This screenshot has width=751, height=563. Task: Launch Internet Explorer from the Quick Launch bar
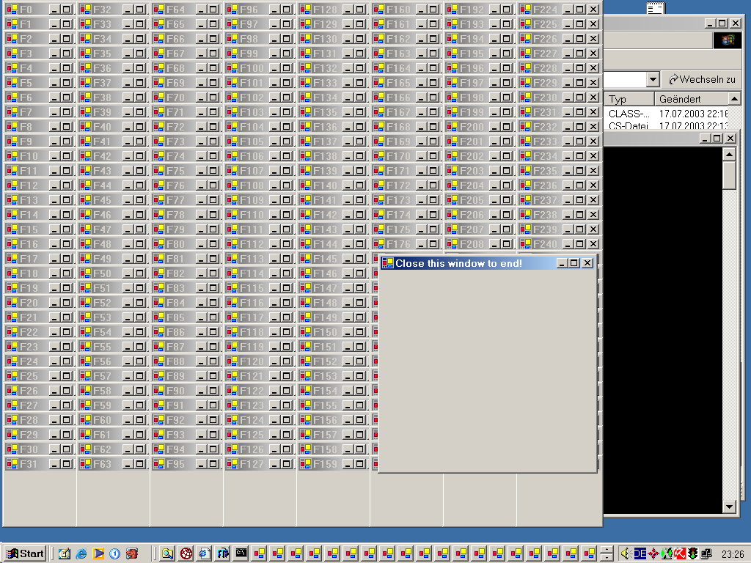pos(81,553)
